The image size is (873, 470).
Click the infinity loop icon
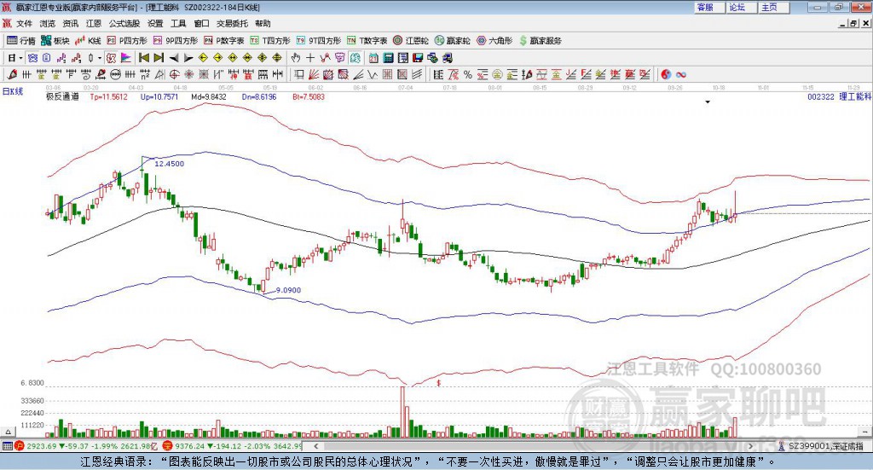tap(681, 74)
